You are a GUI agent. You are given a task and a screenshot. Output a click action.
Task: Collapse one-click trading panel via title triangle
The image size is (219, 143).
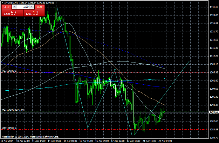click(x=2, y=3)
